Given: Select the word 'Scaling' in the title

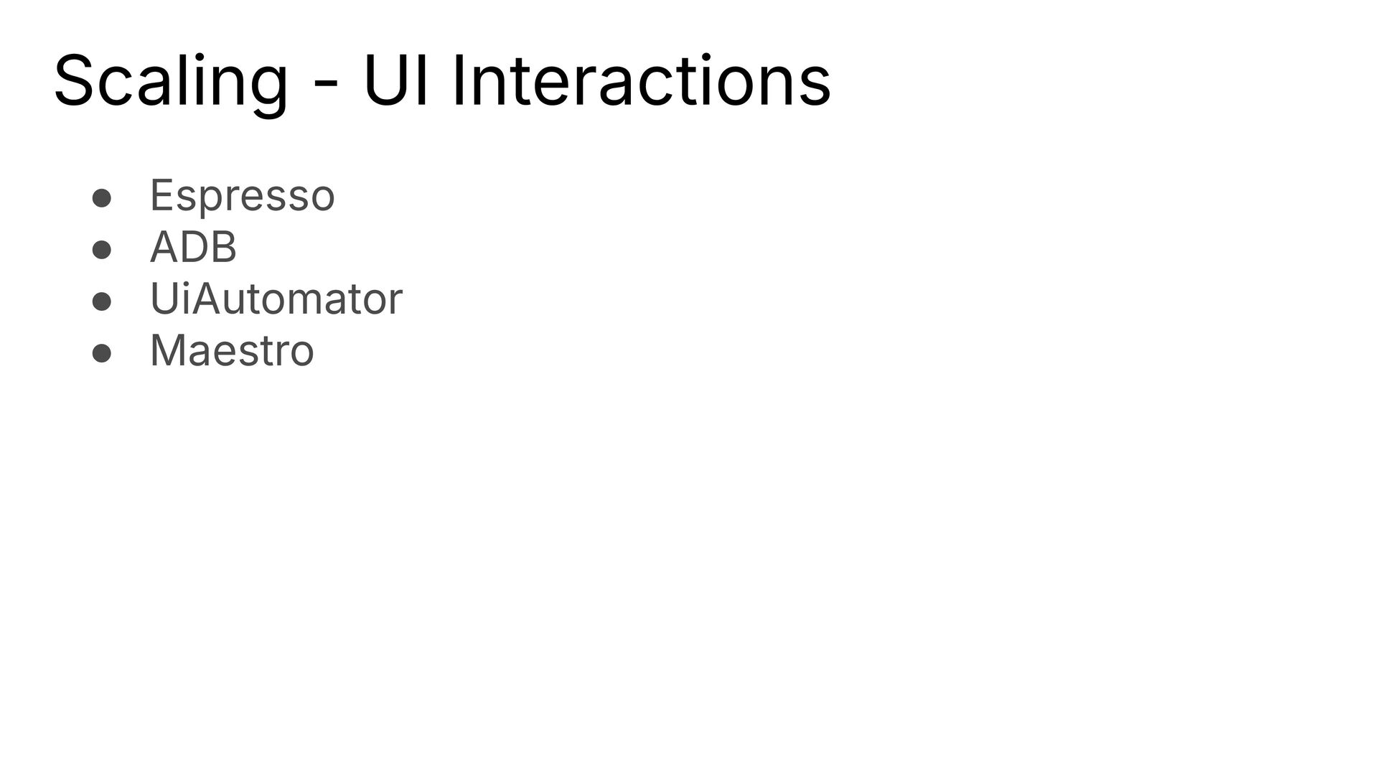Looking at the screenshot, I should (x=171, y=83).
